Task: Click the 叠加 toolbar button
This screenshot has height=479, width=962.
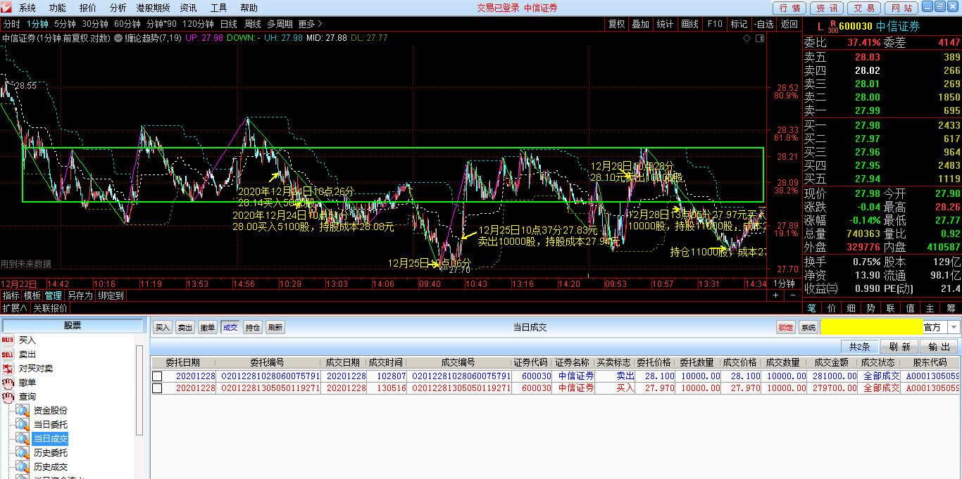Action: (x=640, y=24)
